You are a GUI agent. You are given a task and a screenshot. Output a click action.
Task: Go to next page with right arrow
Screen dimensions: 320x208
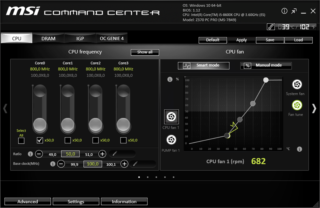point(314,108)
